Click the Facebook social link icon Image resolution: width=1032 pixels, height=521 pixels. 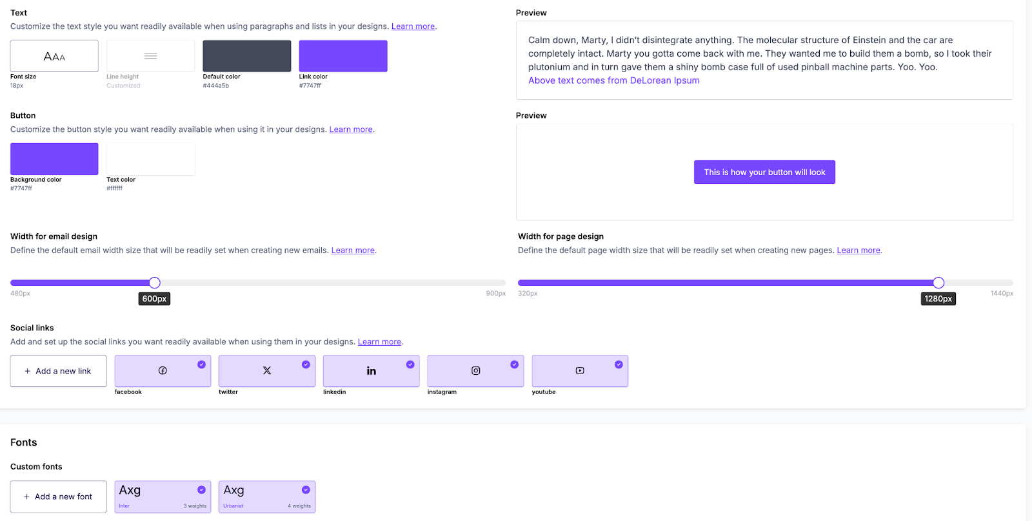163,371
